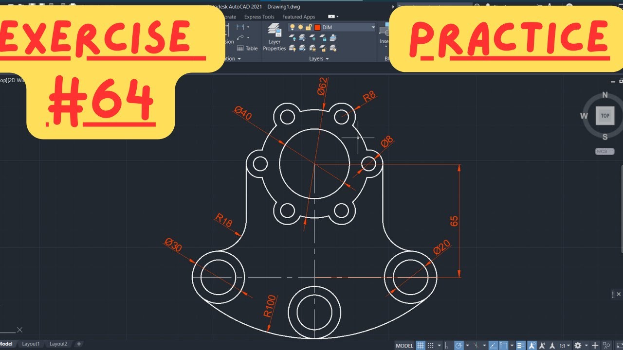Toggle lineweight display

click(x=521, y=346)
